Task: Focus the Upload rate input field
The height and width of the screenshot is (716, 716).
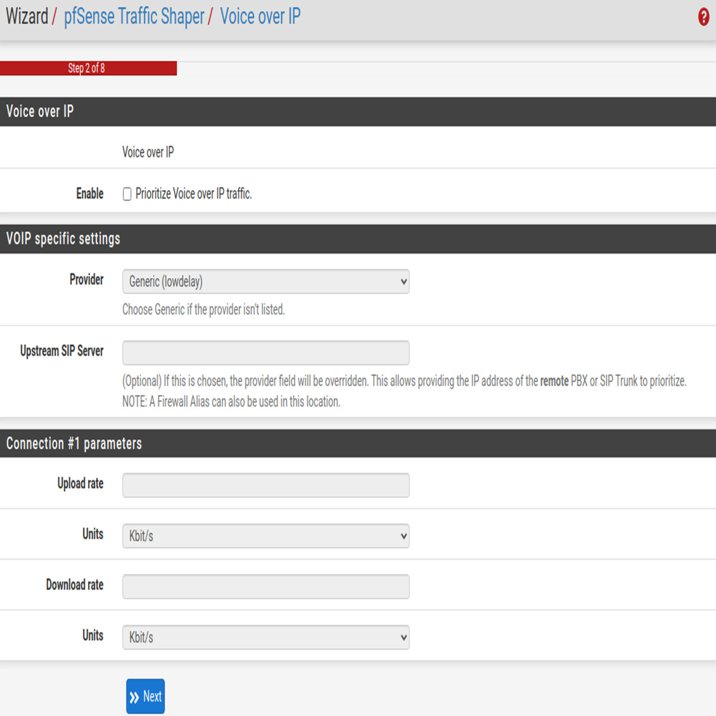Action: [x=266, y=485]
